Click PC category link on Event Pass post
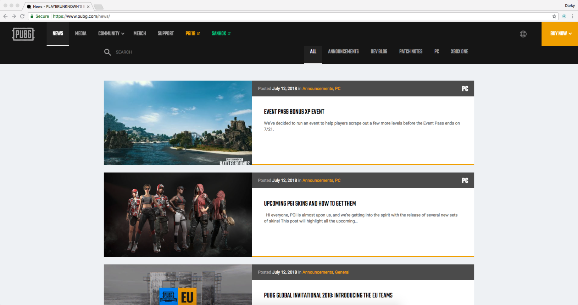Screen dimensions: 578x305 (338, 89)
